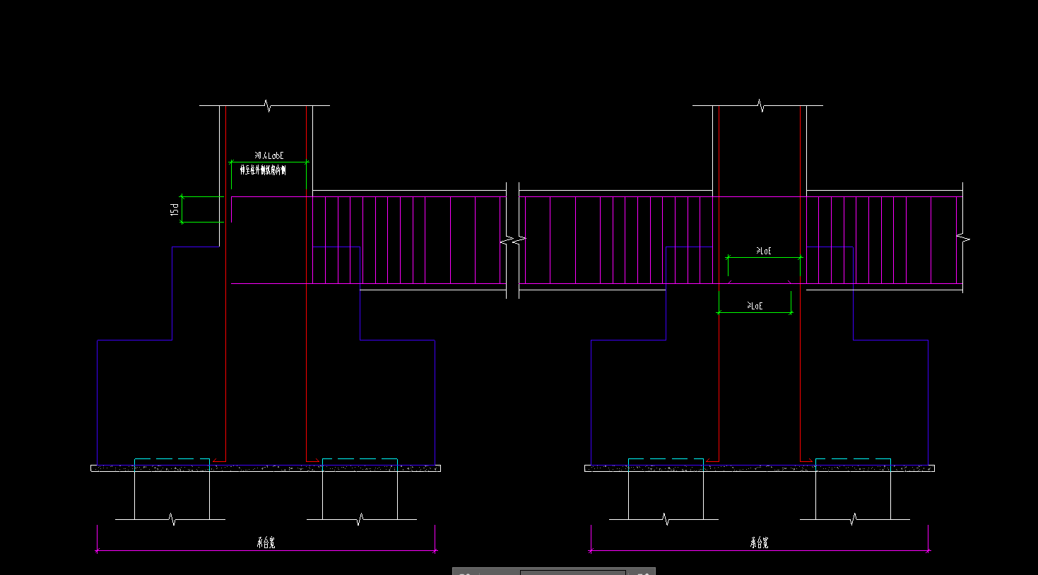1038x575 pixels.
Task: Select the lower '≥LaE' dimension label
Action: coord(755,306)
